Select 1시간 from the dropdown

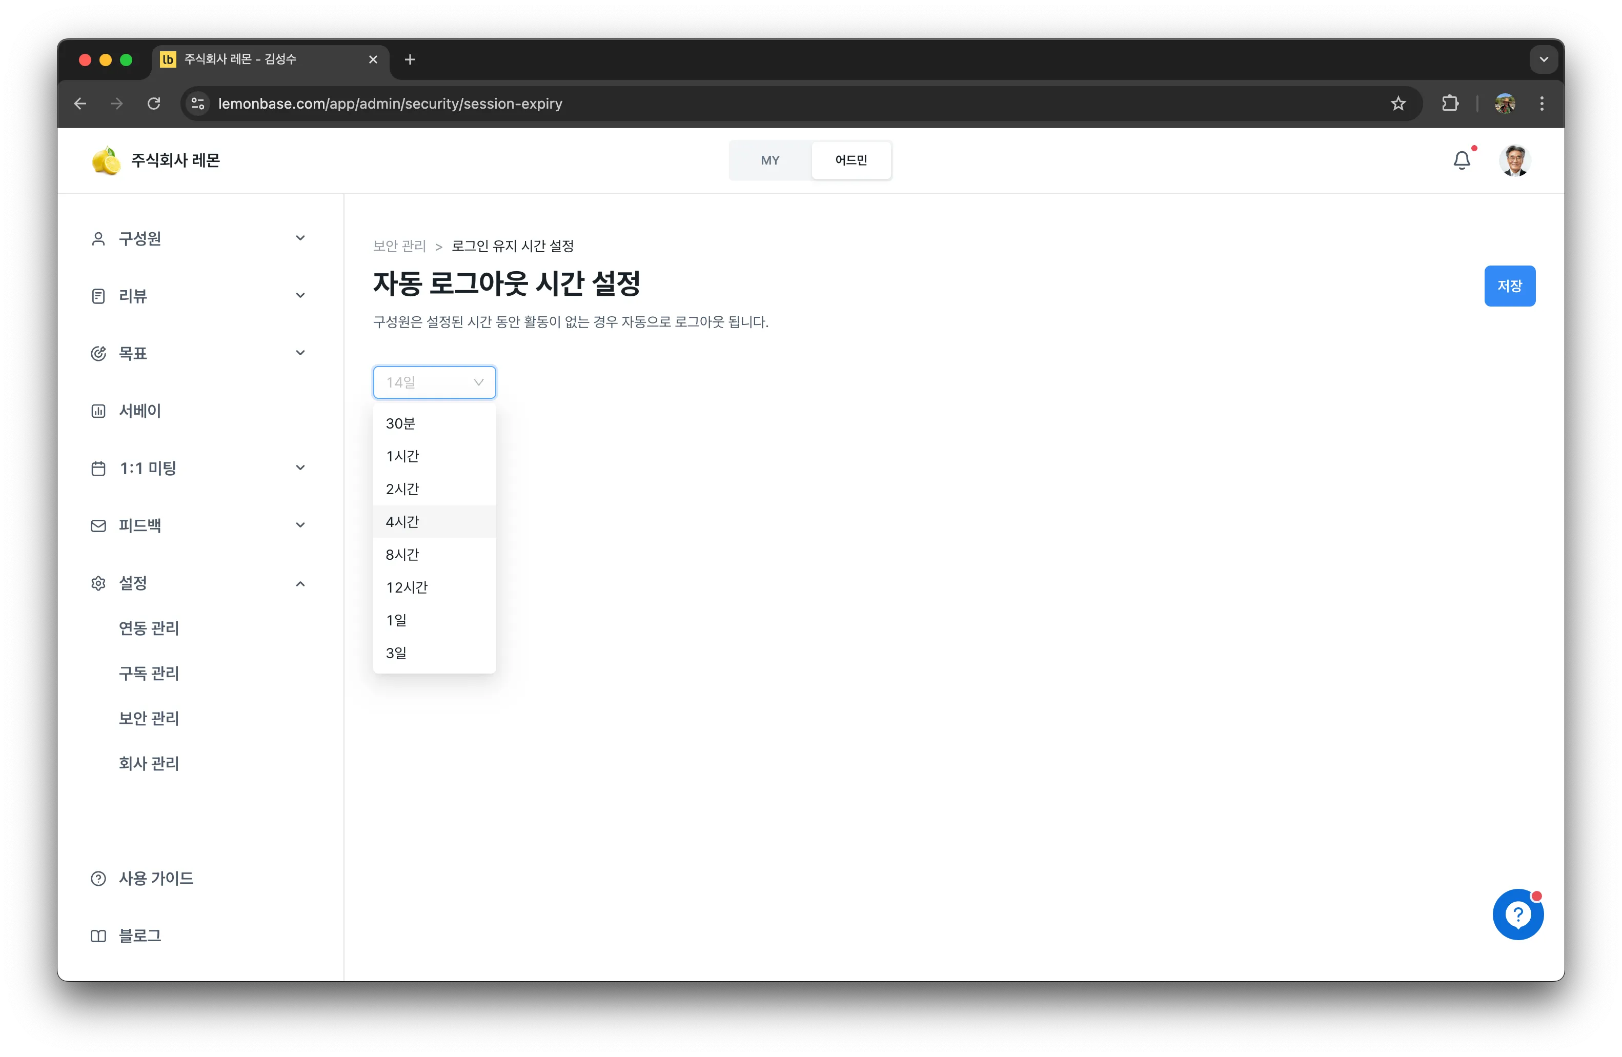[x=434, y=457]
